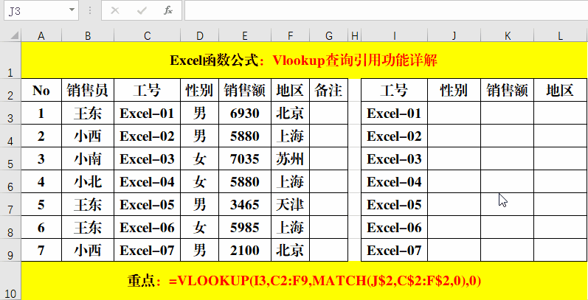
Task: Select column E header
Action: 245,36
